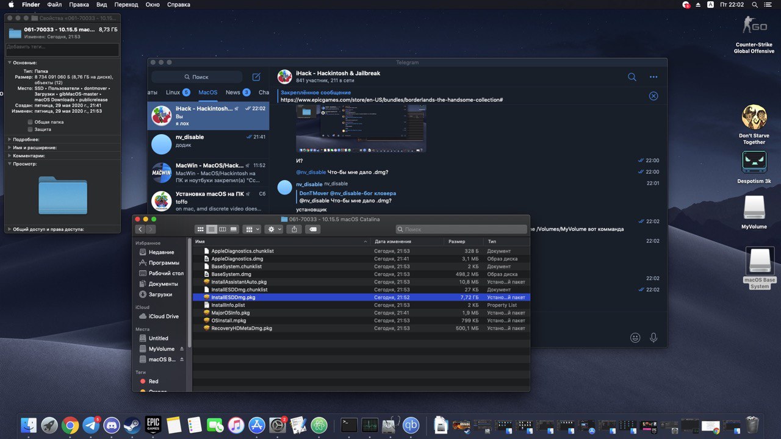
Task: Expand the Подробнее section
Action: tap(9, 140)
